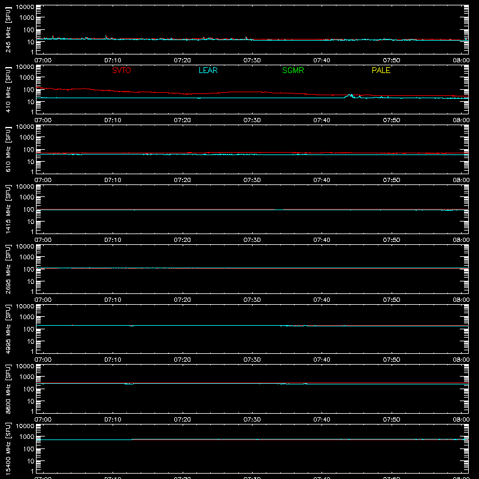The width and height of the screenshot is (479, 479).
Task: Select the 4995 MHz [SFU] axis title
Action: coord(8,329)
